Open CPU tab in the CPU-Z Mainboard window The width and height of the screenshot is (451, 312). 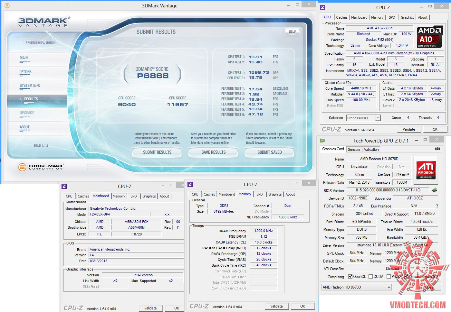pyautogui.click(x=69, y=196)
